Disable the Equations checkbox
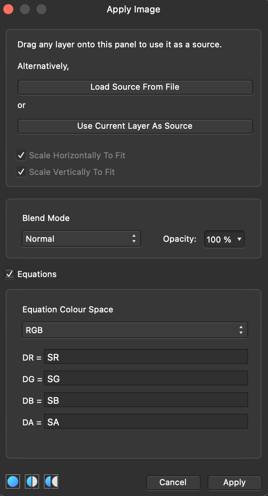 10,274
